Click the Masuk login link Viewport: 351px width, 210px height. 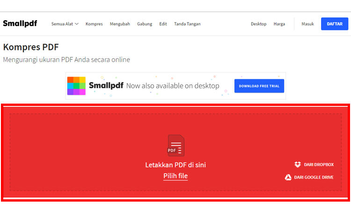coord(307,24)
